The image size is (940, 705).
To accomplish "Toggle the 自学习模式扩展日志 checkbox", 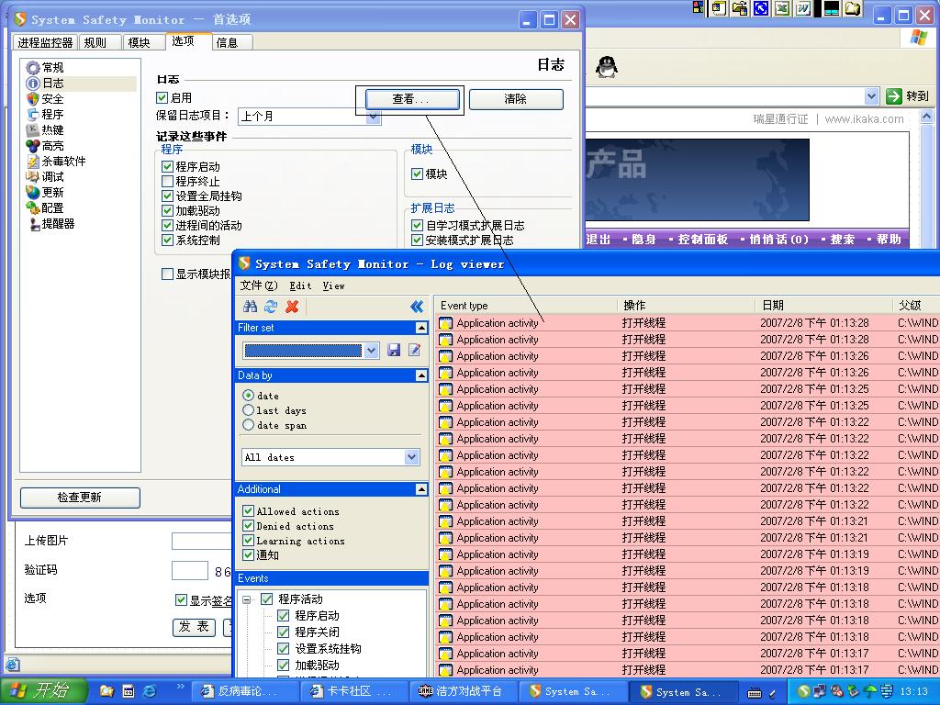I will point(418,226).
